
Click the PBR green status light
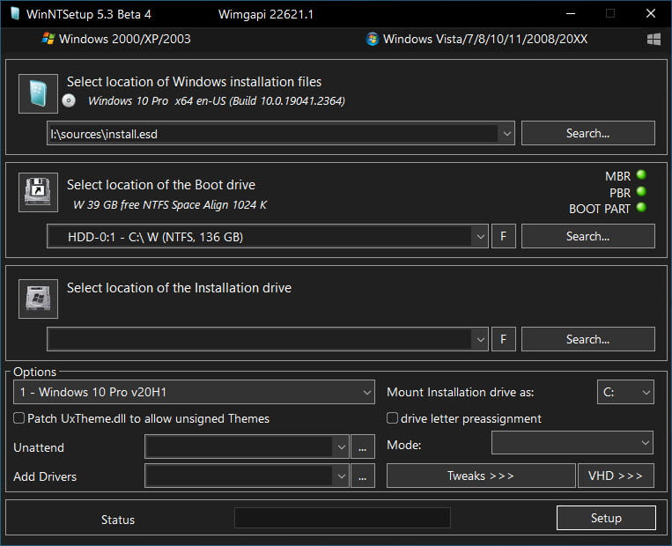641,191
